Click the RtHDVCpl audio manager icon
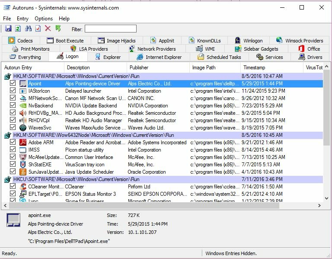This screenshot has width=332, height=259. [23, 120]
